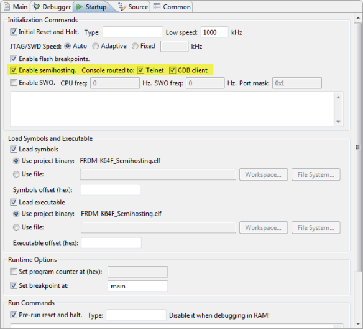Select Use project binary under Load executable
The image size is (363, 329).
pyautogui.click(x=16, y=214)
